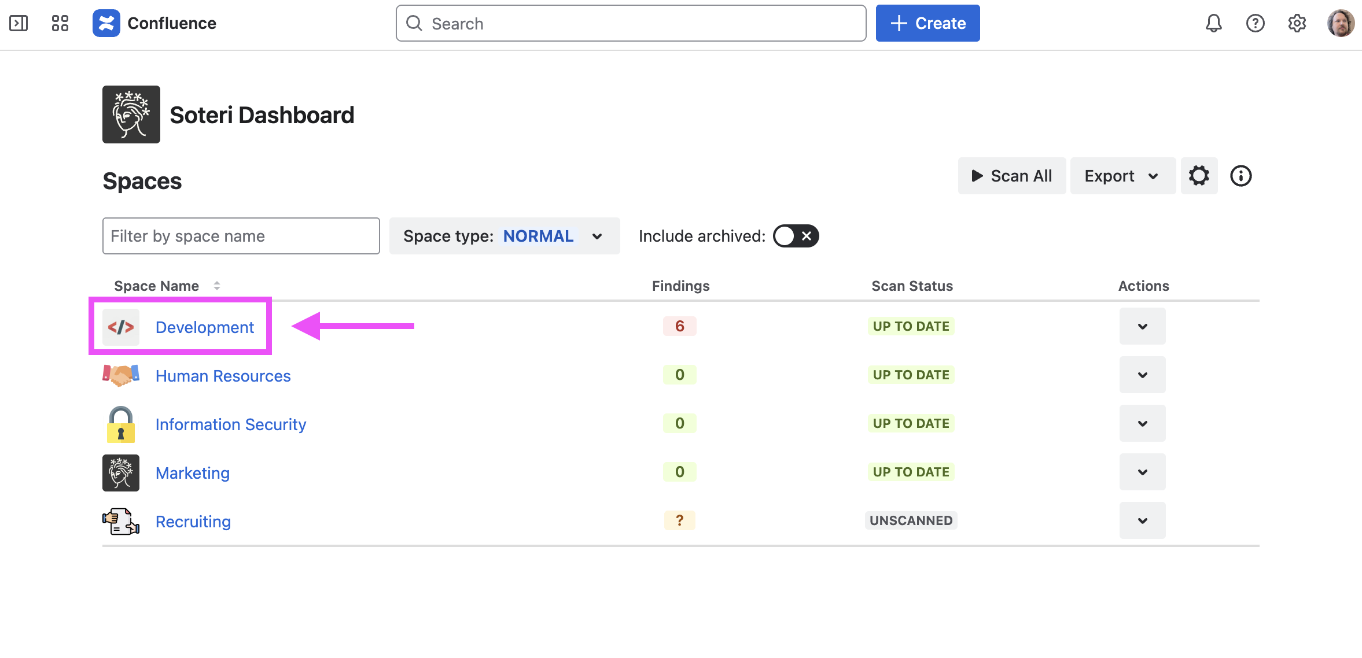Open Confluence settings gear in header
1362x658 pixels.
(1297, 23)
